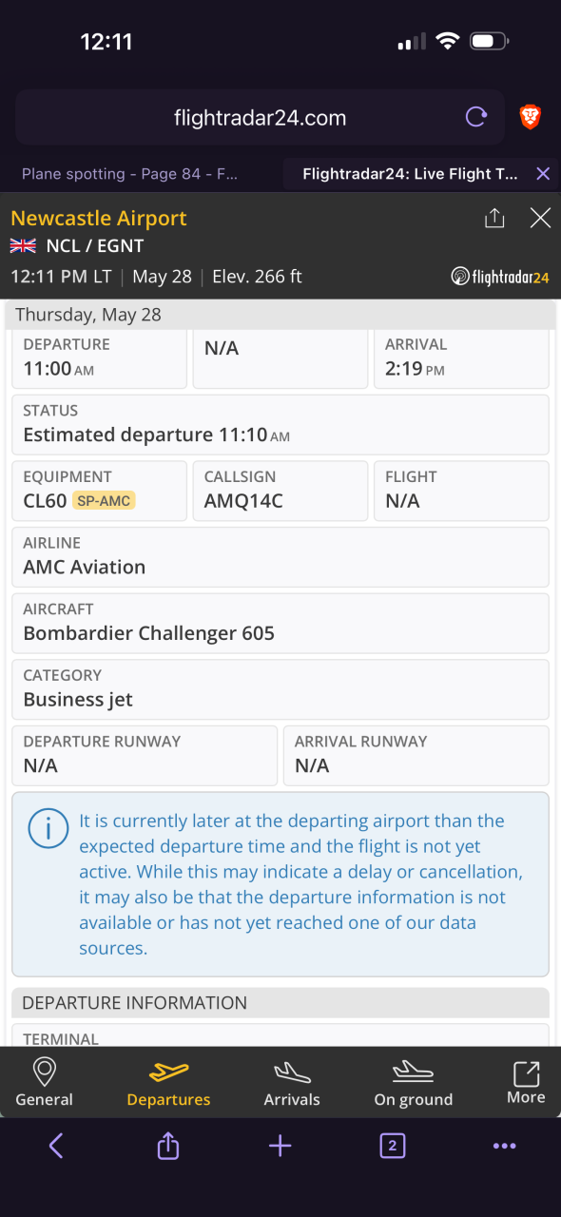Tap the page reload icon in address bar

tap(475, 118)
